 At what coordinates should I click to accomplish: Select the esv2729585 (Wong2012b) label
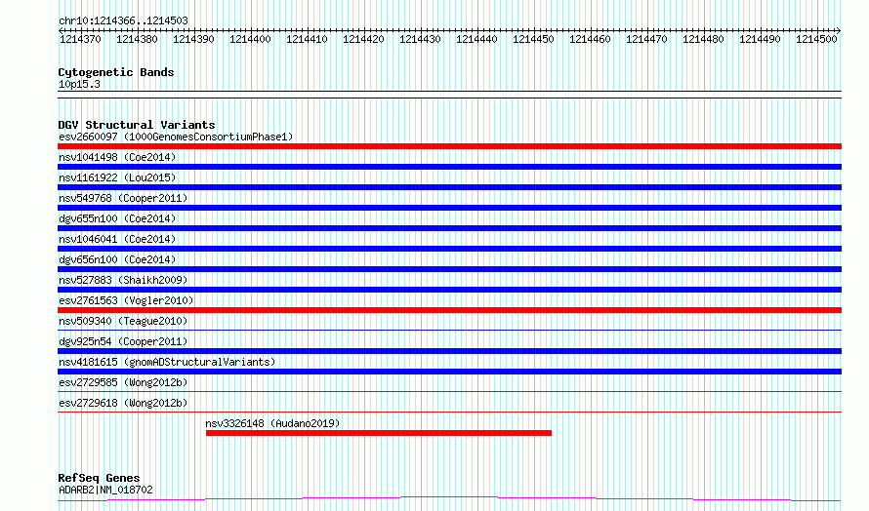tap(123, 382)
